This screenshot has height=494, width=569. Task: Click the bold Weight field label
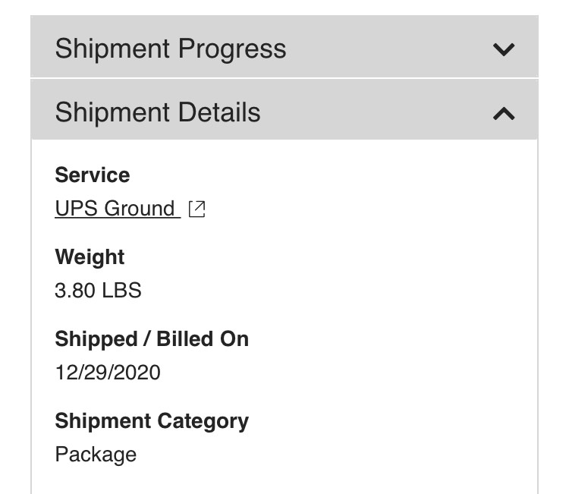coord(90,257)
